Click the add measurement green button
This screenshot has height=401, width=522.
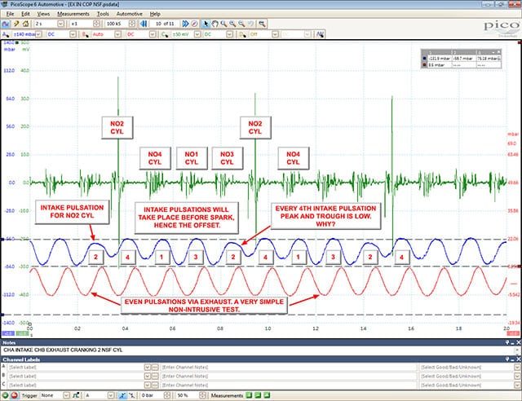pos(249,395)
